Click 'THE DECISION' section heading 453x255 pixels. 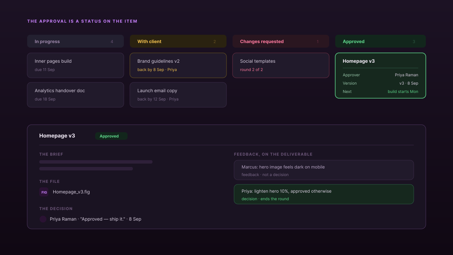(56, 209)
